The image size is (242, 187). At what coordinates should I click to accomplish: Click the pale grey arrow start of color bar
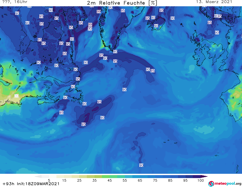(38, 176)
